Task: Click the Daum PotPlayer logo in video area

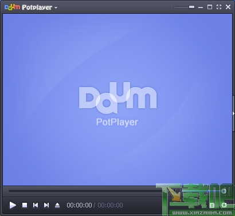Action: (117, 104)
